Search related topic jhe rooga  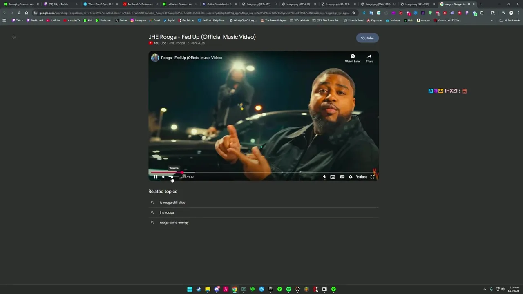click(x=264, y=212)
